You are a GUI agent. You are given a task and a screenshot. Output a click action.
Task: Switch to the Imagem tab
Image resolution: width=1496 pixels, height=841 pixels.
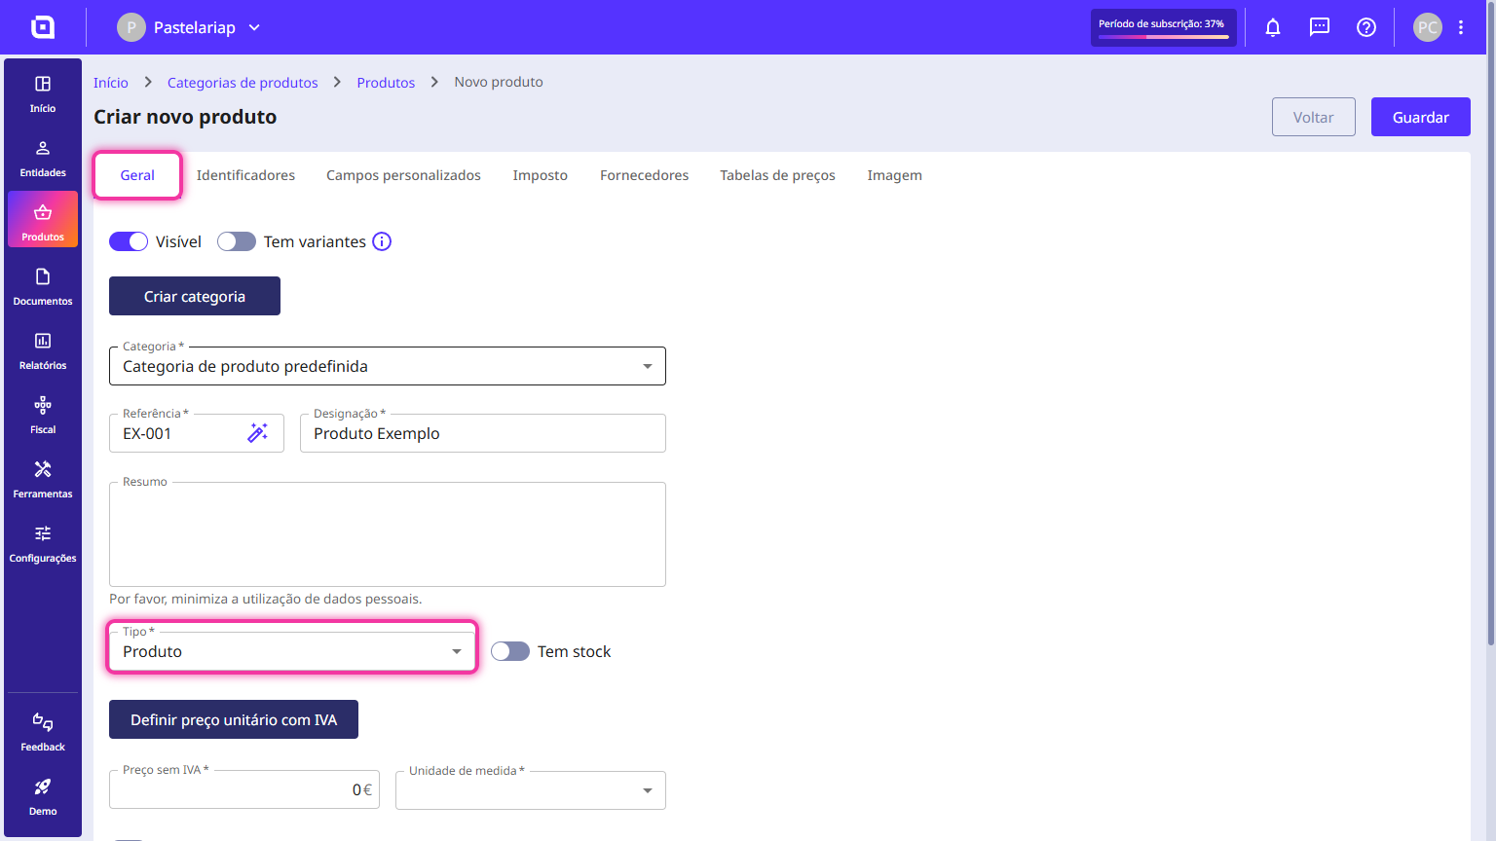[894, 175]
